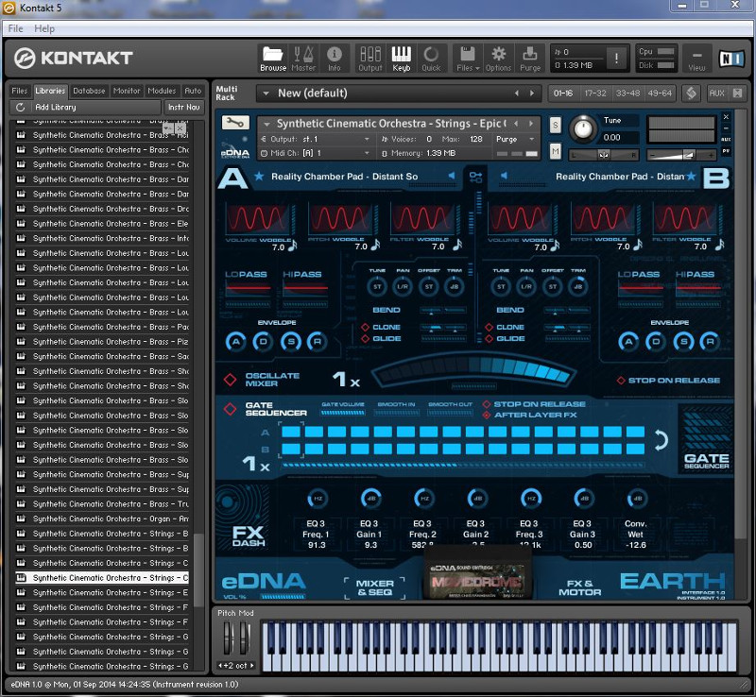The height and width of the screenshot is (697, 756).
Task: Click the star icon for layer A
Action: click(259, 177)
